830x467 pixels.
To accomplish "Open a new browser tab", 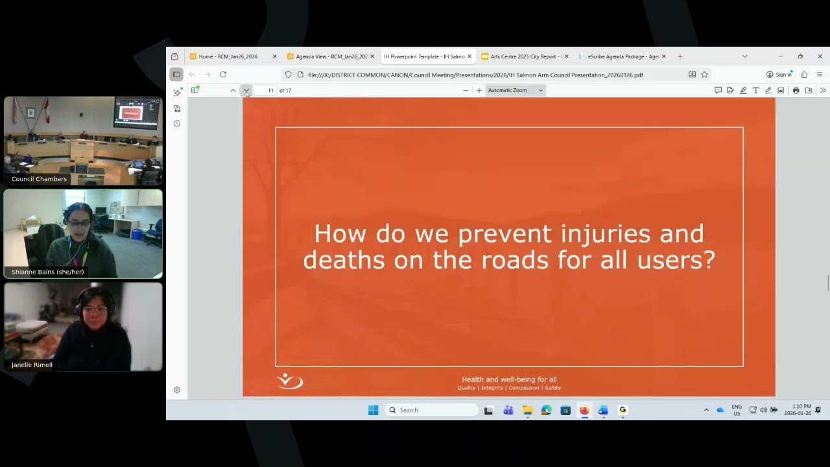I will pyautogui.click(x=680, y=56).
